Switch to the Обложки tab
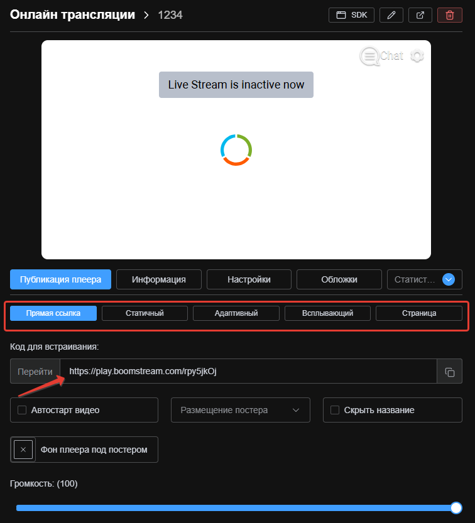475x523 pixels. (x=339, y=279)
